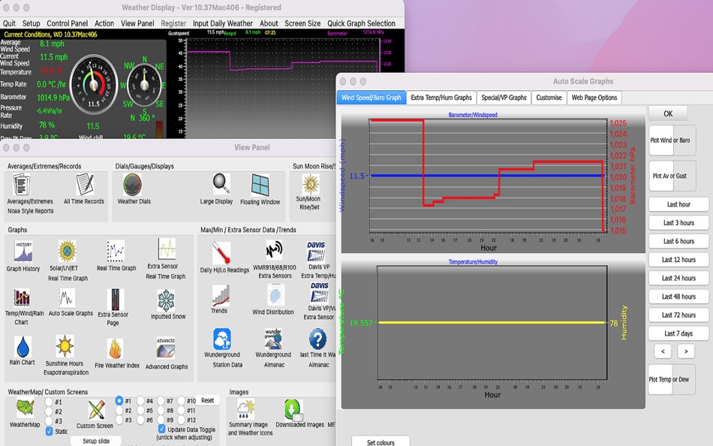Screen dimensions: 713x446
Task: Select Custom Screen radio button #12
Action: point(181,420)
